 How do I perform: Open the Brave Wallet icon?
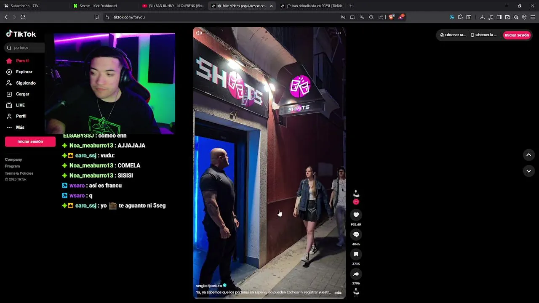tap(507, 17)
